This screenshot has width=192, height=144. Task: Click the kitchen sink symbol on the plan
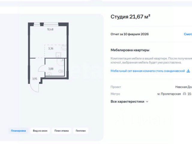tap(59, 55)
